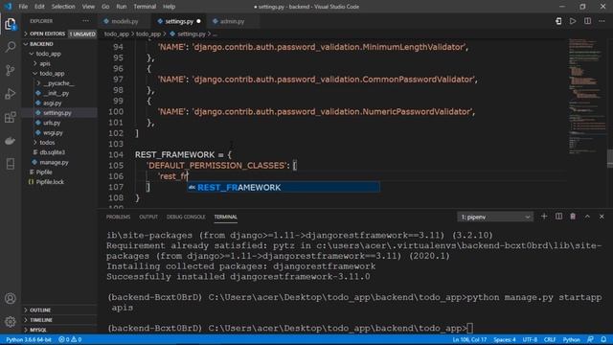
Task: Click the feedback icon in status bar
Action: pos(590,339)
